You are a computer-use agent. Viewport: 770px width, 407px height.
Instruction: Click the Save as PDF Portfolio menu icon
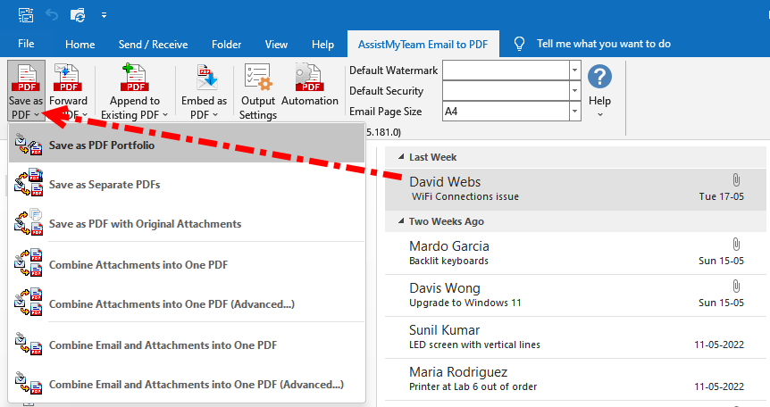coord(28,145)
